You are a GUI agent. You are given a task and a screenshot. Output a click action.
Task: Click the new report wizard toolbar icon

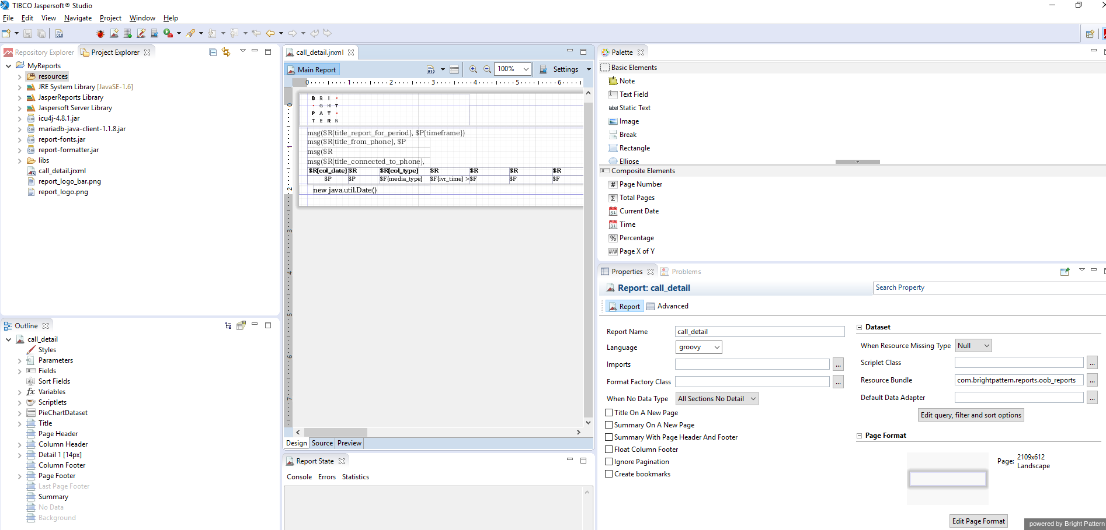114,34
